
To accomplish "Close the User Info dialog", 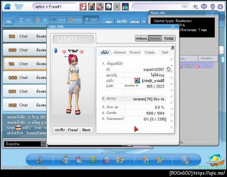I will point(173,26).
